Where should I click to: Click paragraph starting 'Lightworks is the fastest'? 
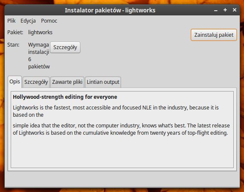(x=116, y=111)
